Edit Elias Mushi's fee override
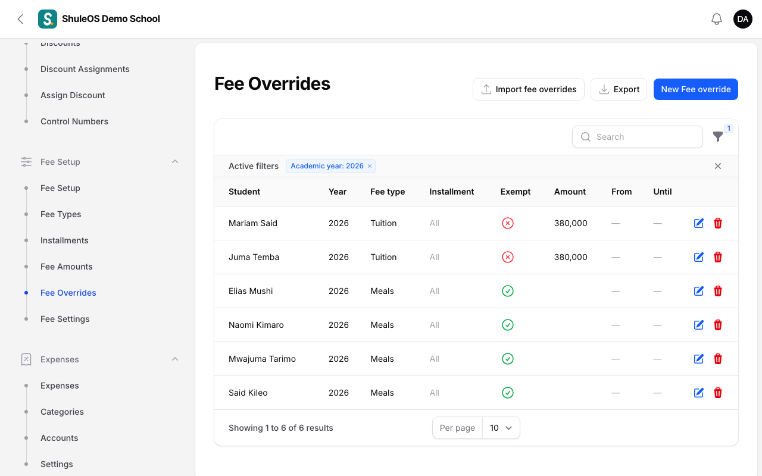Viewport: 762px width, 476px height. point(699,291)
